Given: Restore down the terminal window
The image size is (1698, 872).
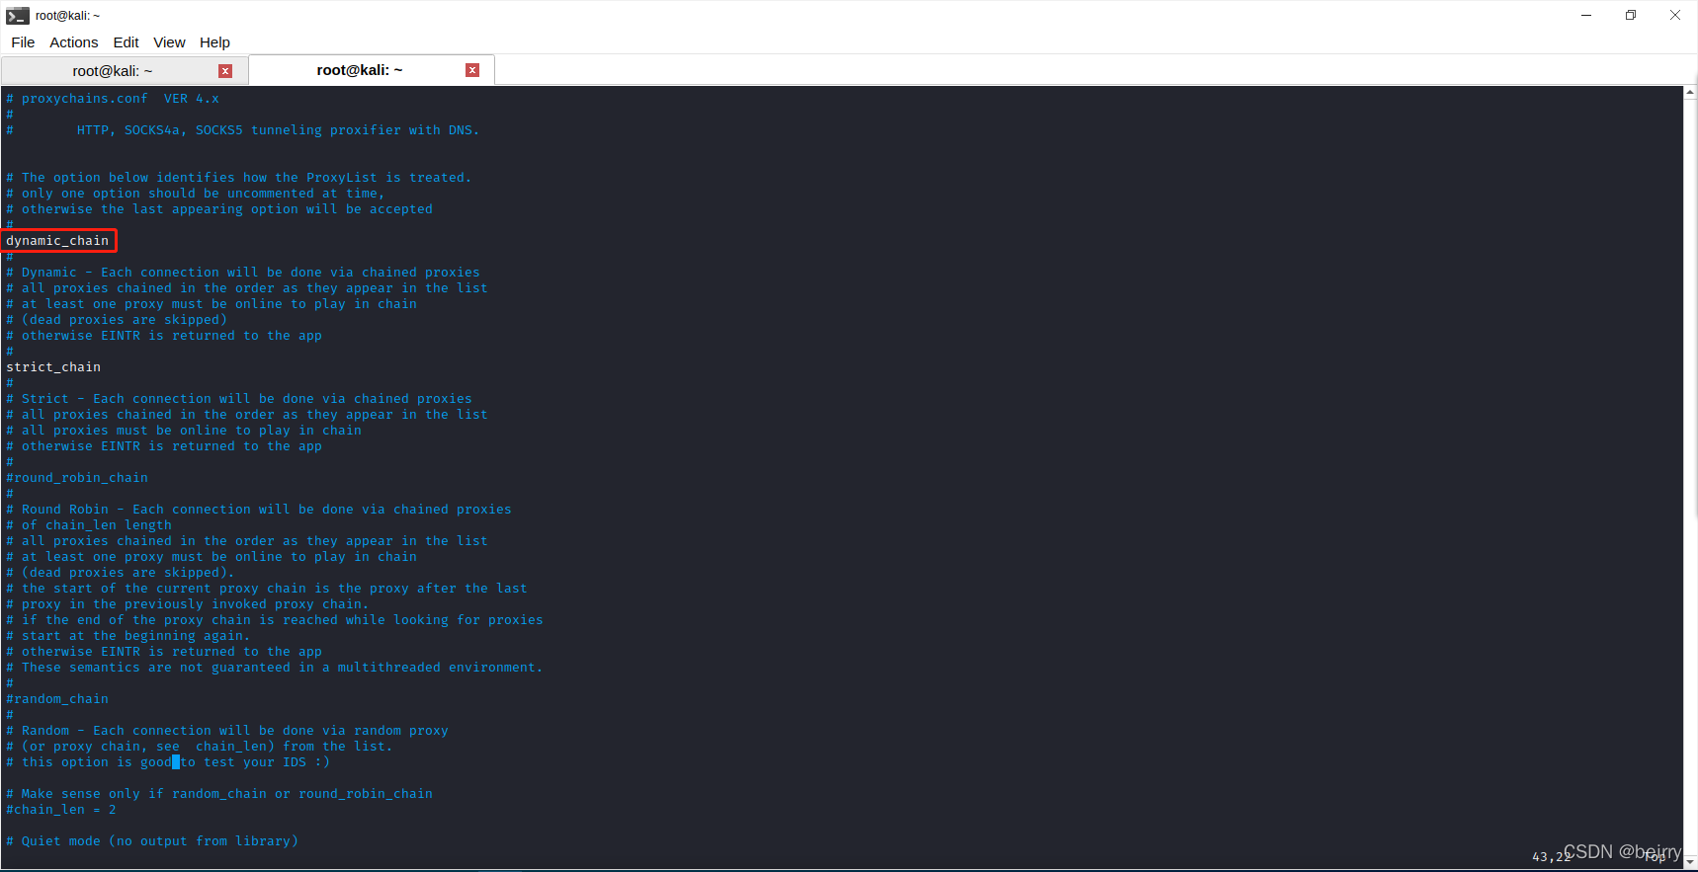Looking at the screenshot, I should click(1631, 15).
